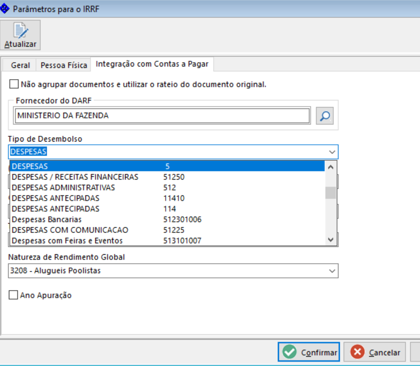Image resolution: width=420 pixels, height=366 pixels.
Task: Collapse the Tipo de Desembolso dropdown arrow
Action: [332, 152]
